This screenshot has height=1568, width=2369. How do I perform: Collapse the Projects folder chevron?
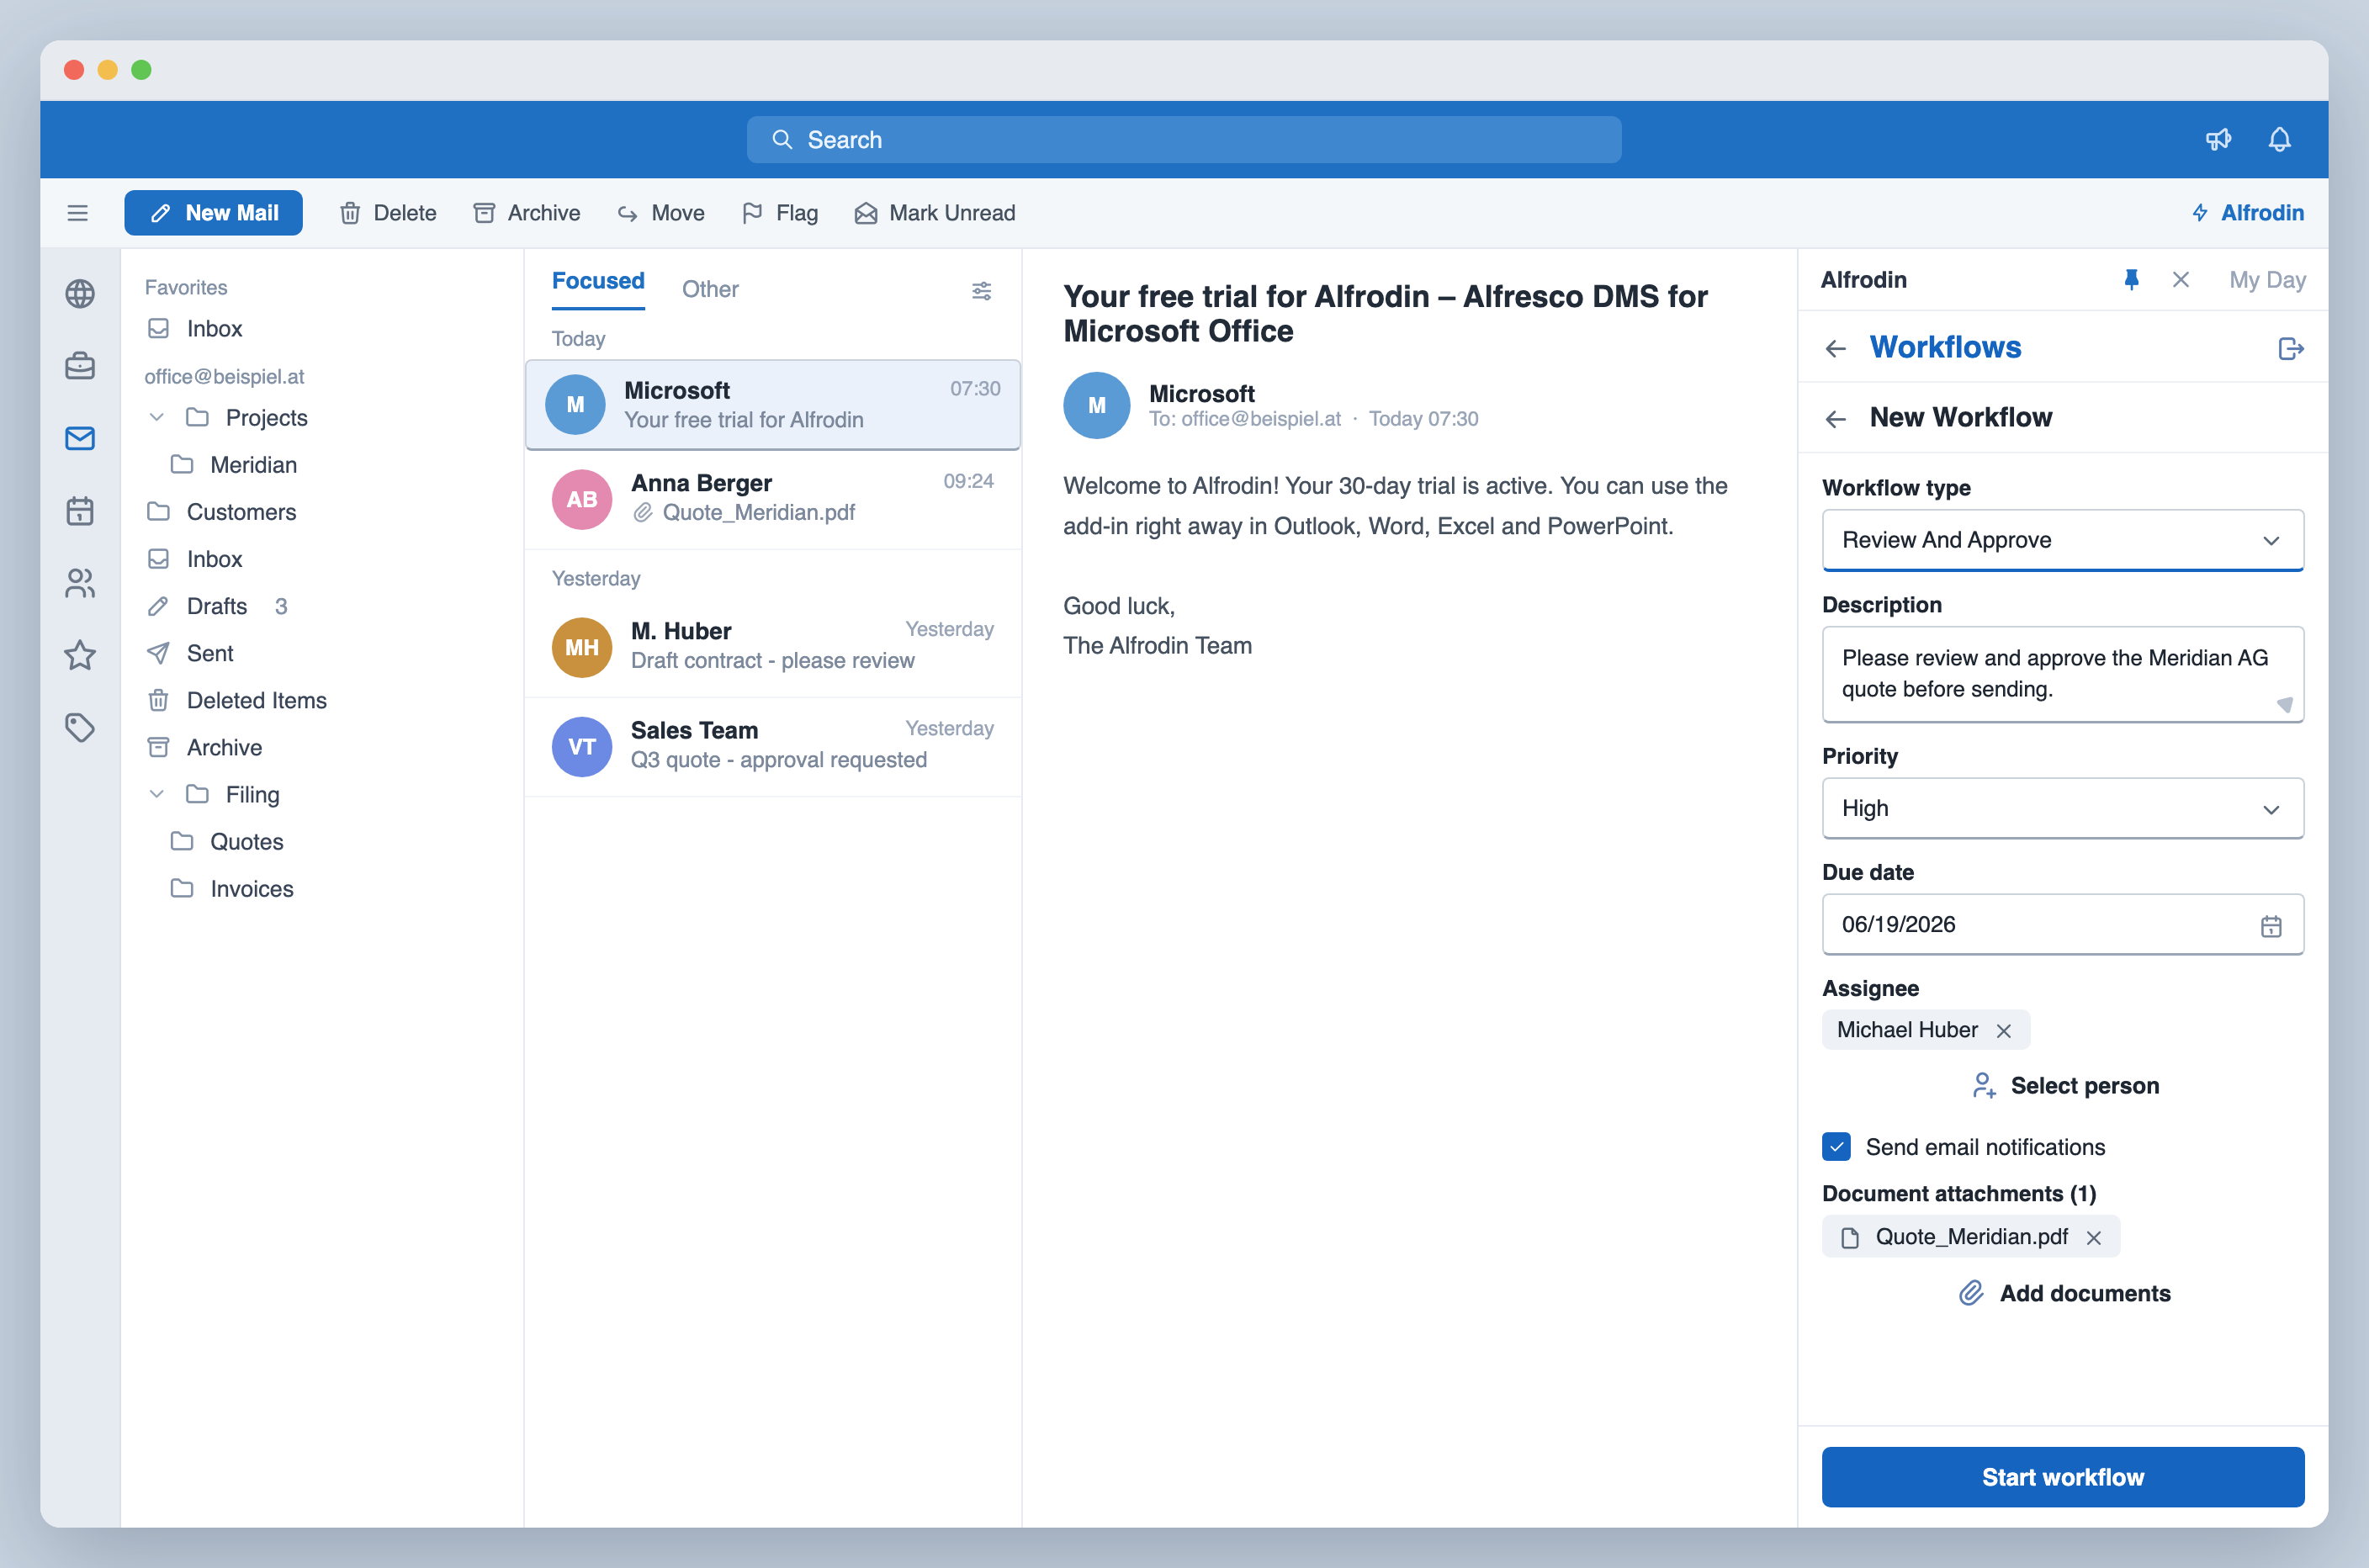click(x=157, y=417)
